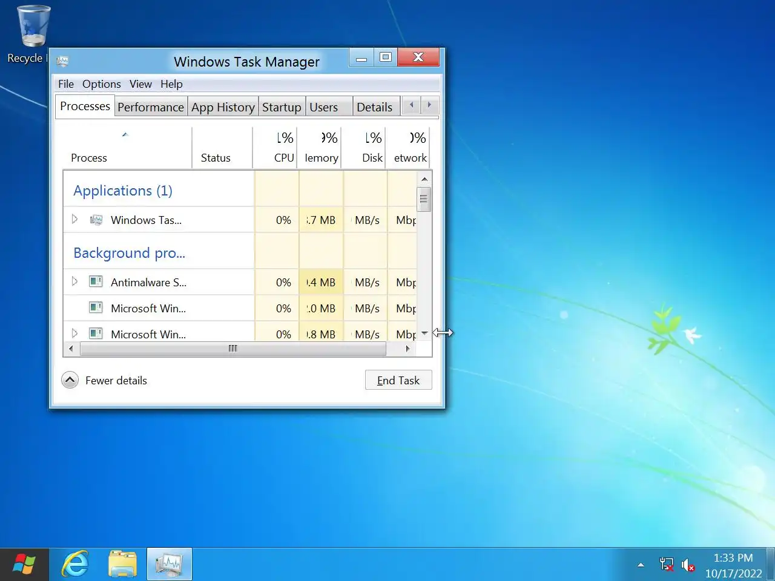
Task: Select the last Microsoft Win... process icon
Action: 96,333
